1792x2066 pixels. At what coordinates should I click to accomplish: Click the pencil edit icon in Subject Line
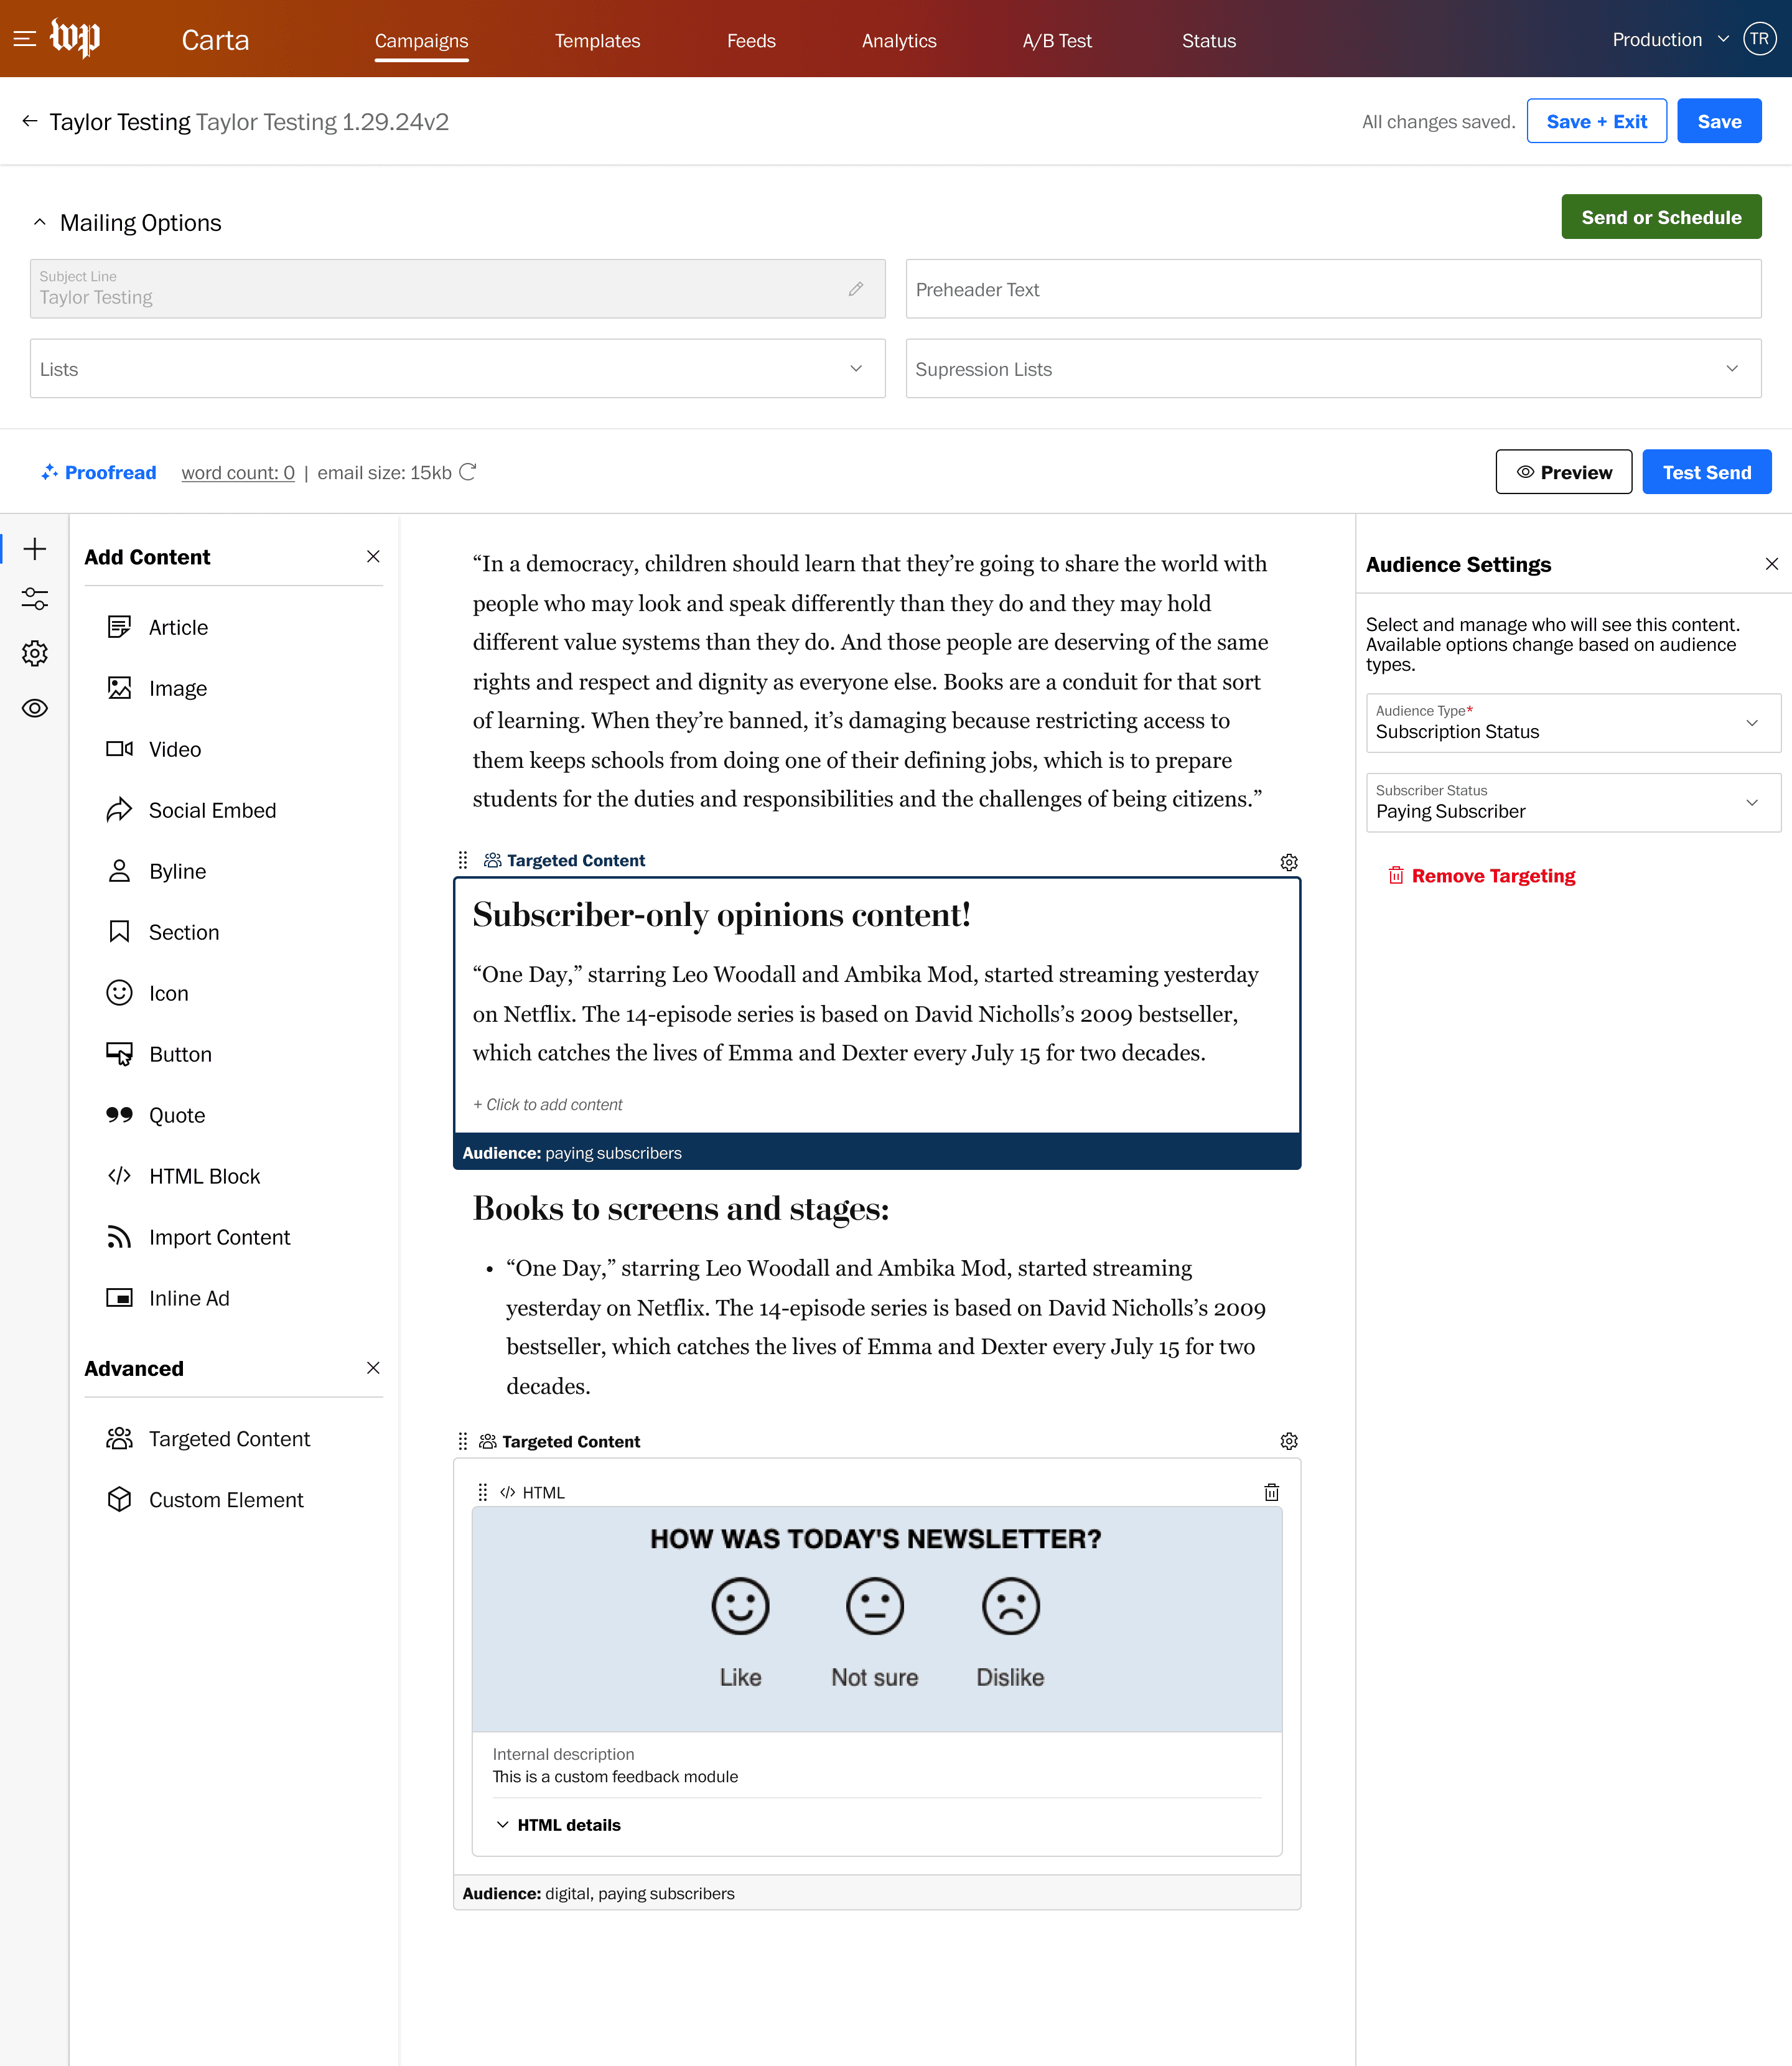click(856, 289)
